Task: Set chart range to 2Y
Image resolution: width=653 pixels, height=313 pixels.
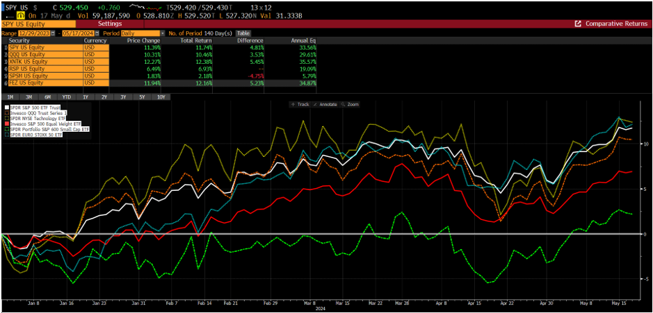Action: 104,97
